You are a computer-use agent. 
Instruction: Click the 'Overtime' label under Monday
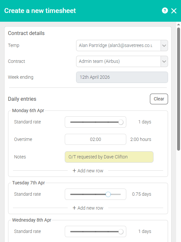23,139
